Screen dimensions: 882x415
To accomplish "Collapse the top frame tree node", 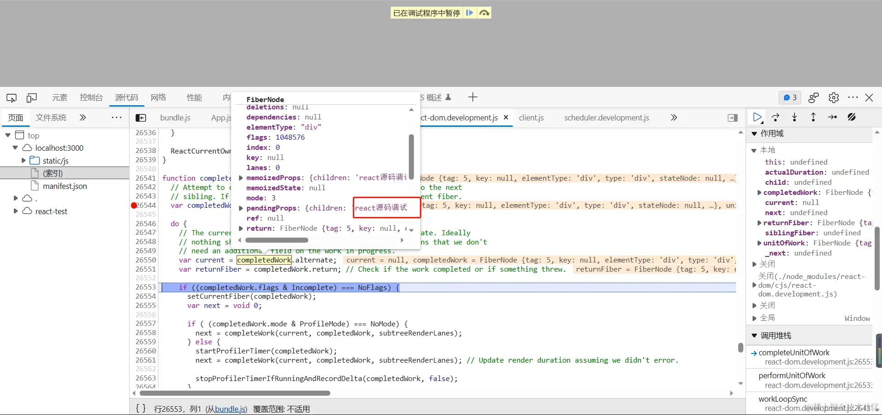I will (8, 135).
